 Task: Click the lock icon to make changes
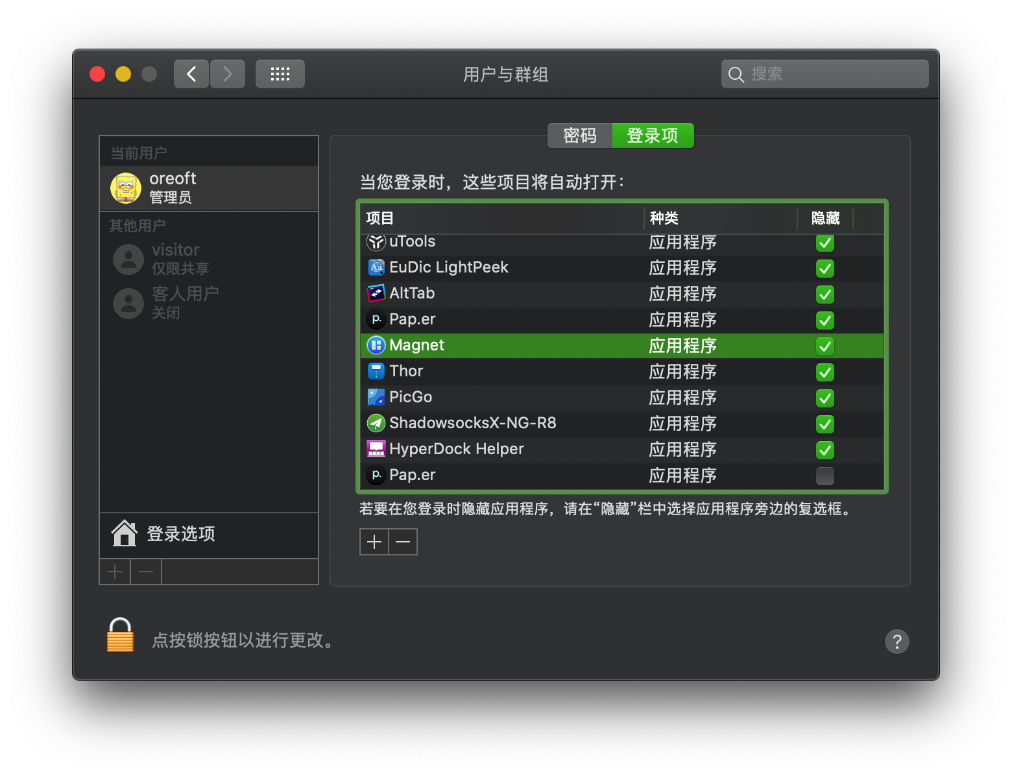120,635
